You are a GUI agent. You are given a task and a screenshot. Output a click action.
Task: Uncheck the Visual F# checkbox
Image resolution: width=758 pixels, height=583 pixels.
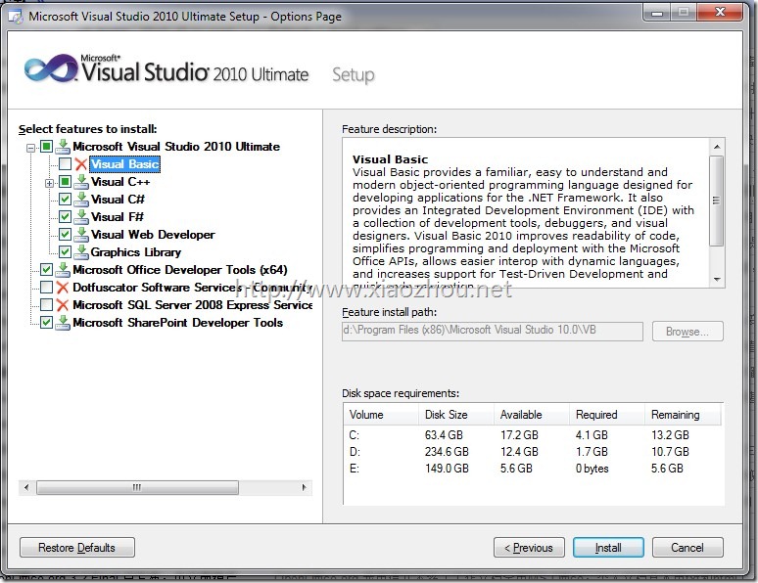pyautogui.click(x=65, y=216)
